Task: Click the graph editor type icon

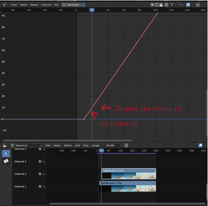Action: (5, 5)
